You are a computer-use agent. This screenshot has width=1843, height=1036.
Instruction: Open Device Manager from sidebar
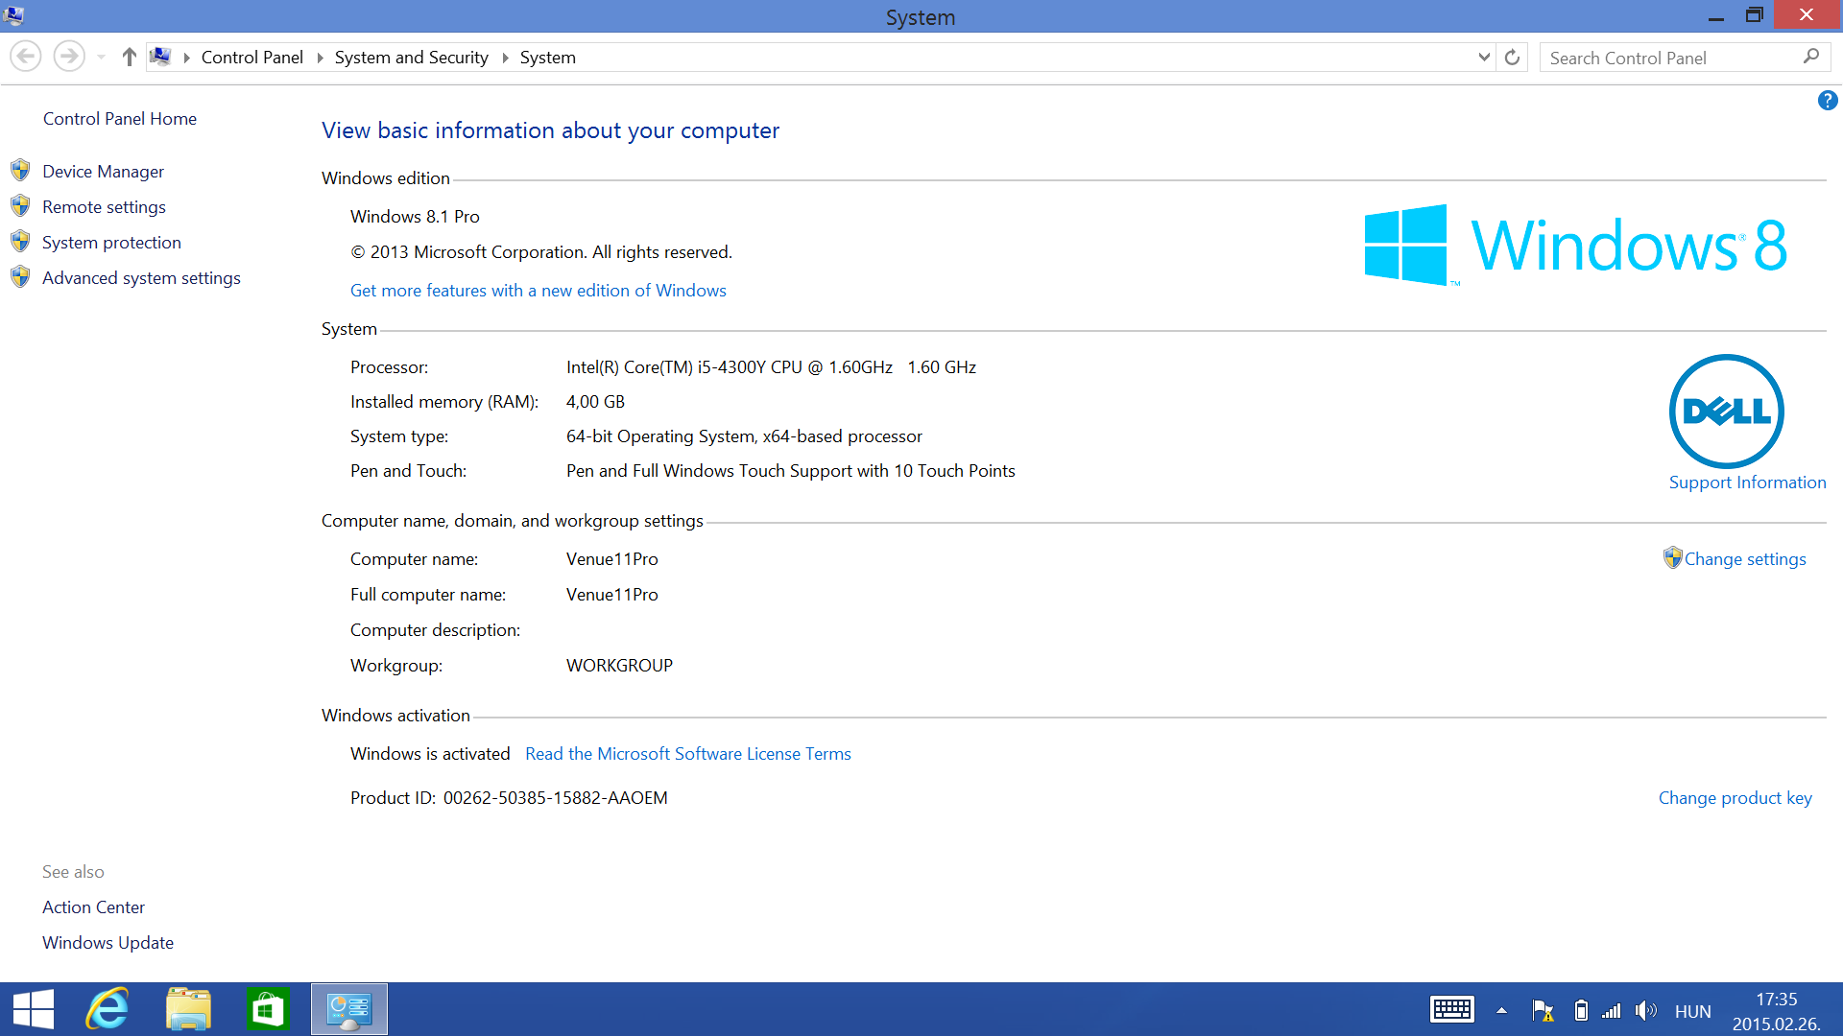click(103, 172)
